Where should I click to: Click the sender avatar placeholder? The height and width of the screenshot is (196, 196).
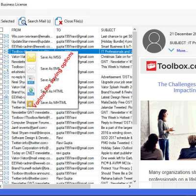pos(154,41)
